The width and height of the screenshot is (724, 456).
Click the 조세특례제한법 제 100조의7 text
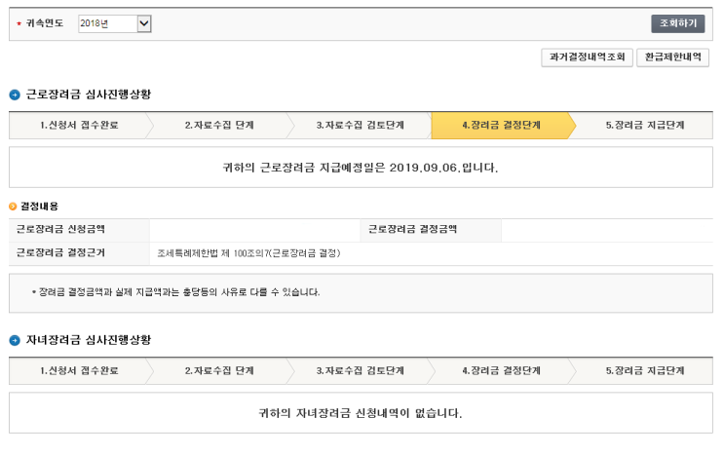coord(248,253)
